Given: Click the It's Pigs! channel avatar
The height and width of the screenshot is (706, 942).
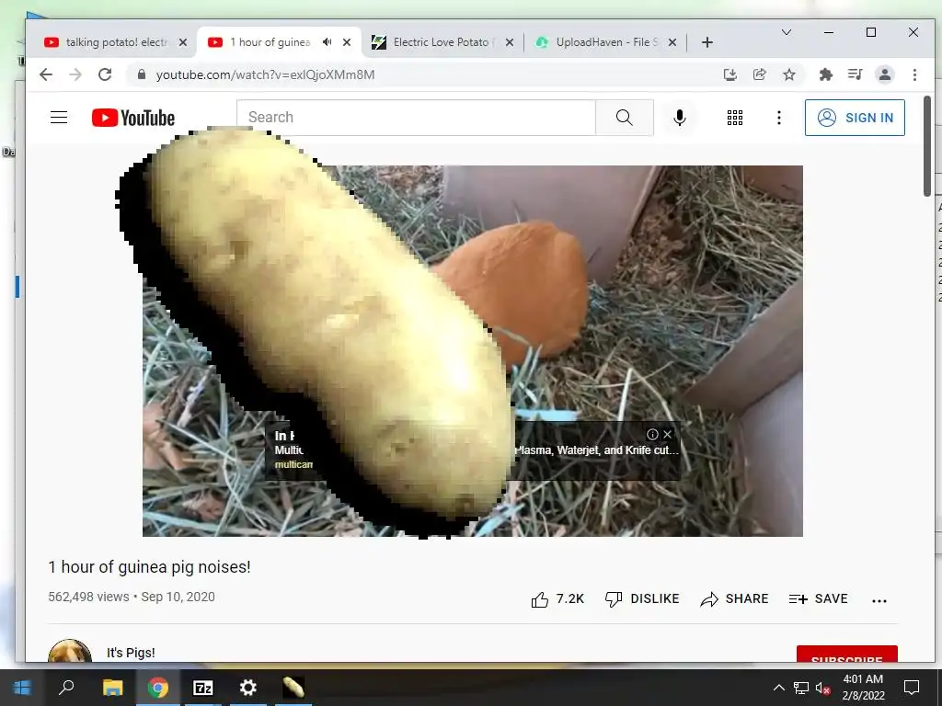Looking at the screenshot, I should pyautogui.click(x=70, y=652).
